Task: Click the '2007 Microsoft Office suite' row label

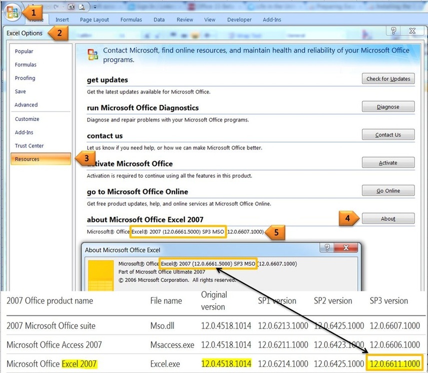Action: pyautogui.click(x=51, y=325)
